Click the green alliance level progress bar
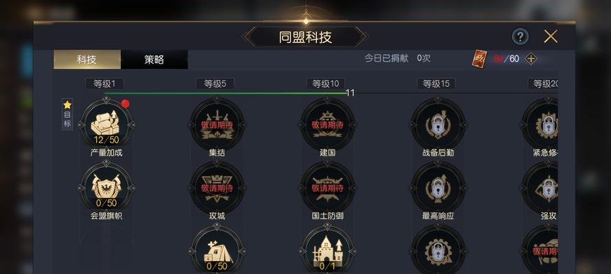The image size is (611, 274). [x=225, y=93]
